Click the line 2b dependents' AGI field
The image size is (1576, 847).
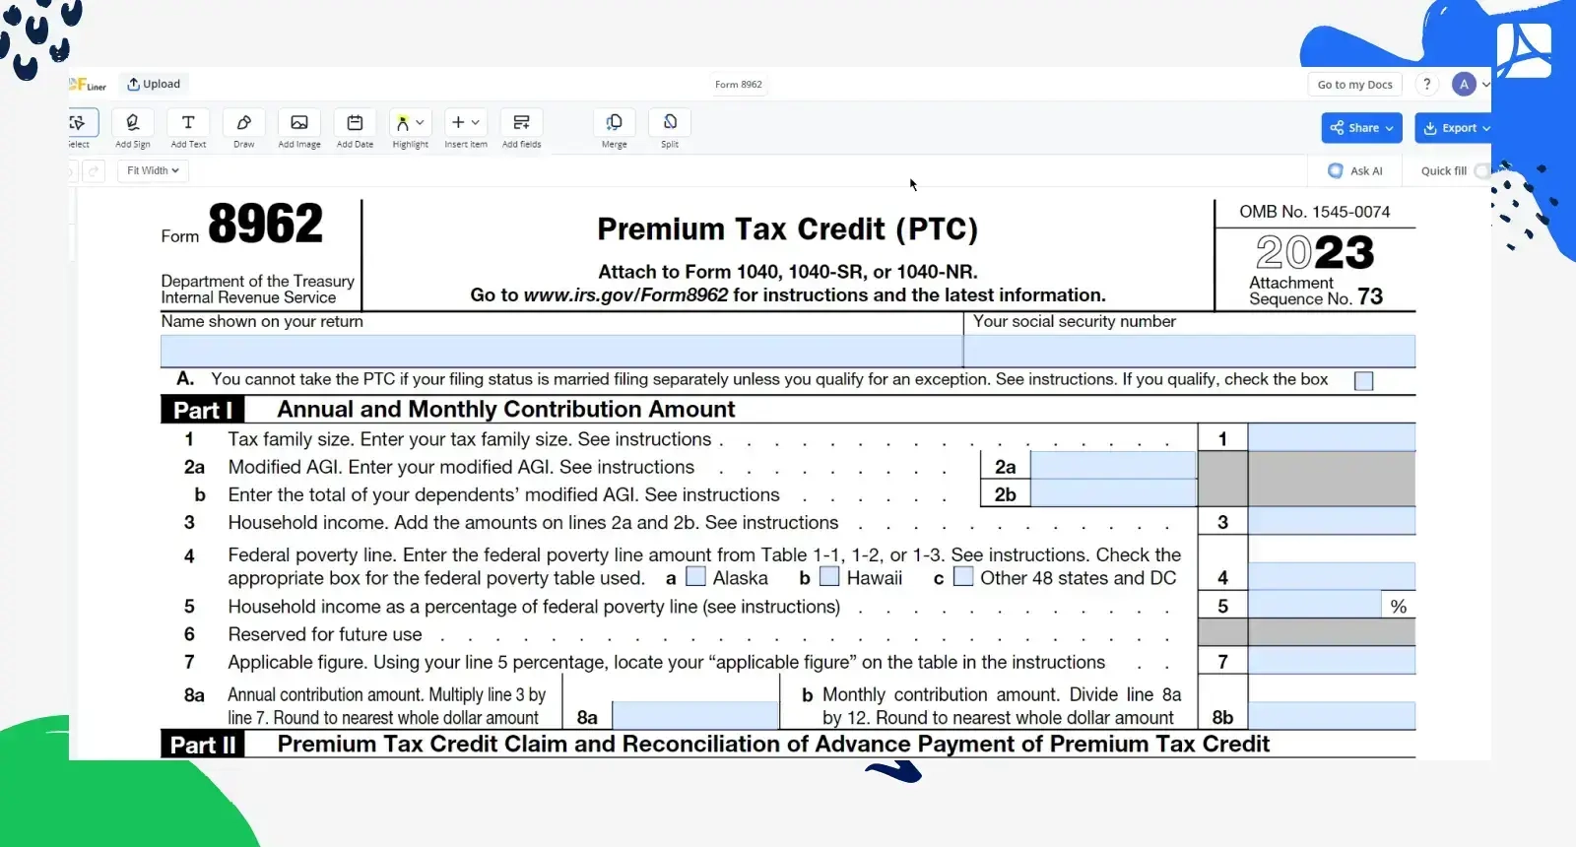coord(1113,493)
